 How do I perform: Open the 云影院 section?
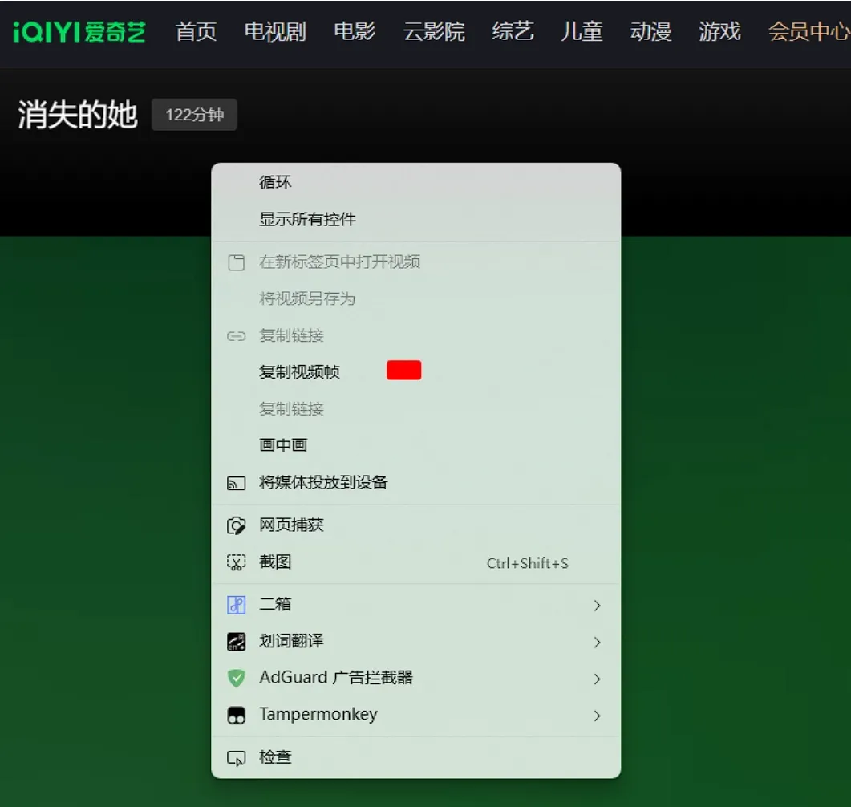click(x=434, y=32)
